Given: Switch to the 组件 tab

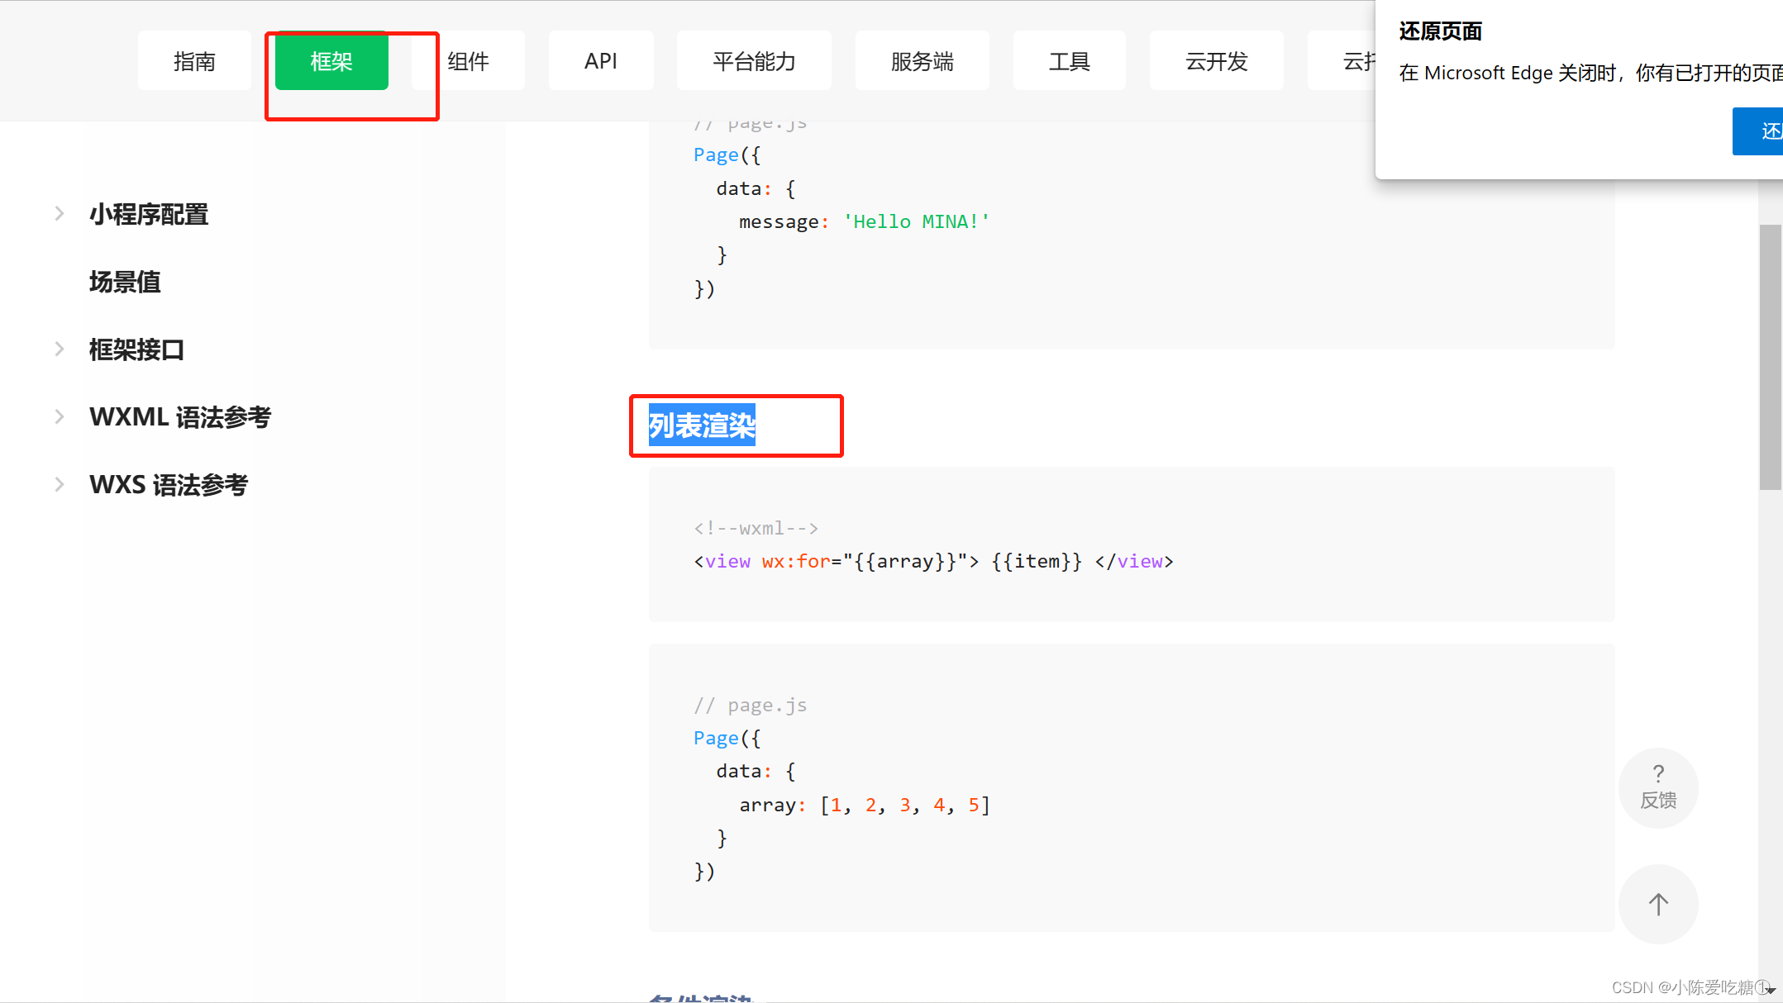Looking at the screenshot, I should click(469, 61).
